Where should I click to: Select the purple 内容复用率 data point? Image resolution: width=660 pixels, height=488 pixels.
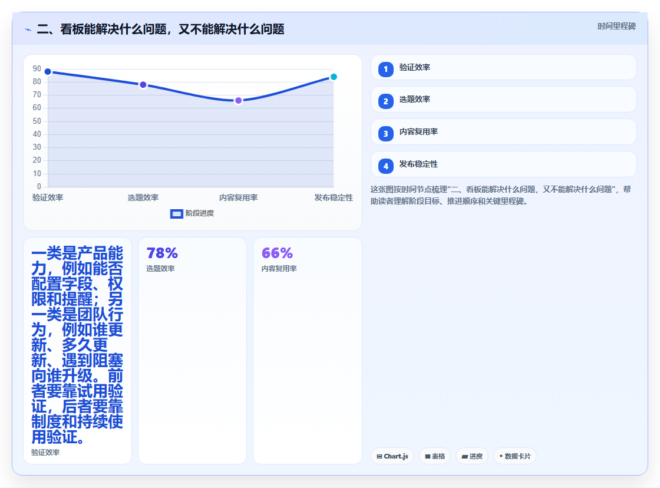238,100
